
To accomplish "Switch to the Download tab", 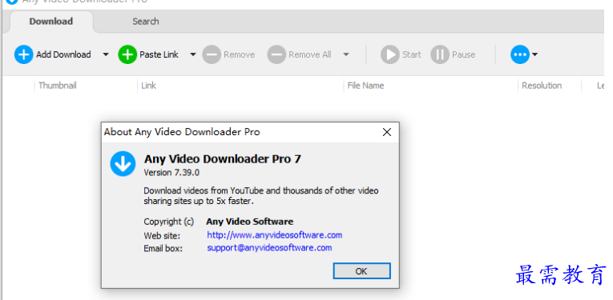I will (x=50, y=22).
